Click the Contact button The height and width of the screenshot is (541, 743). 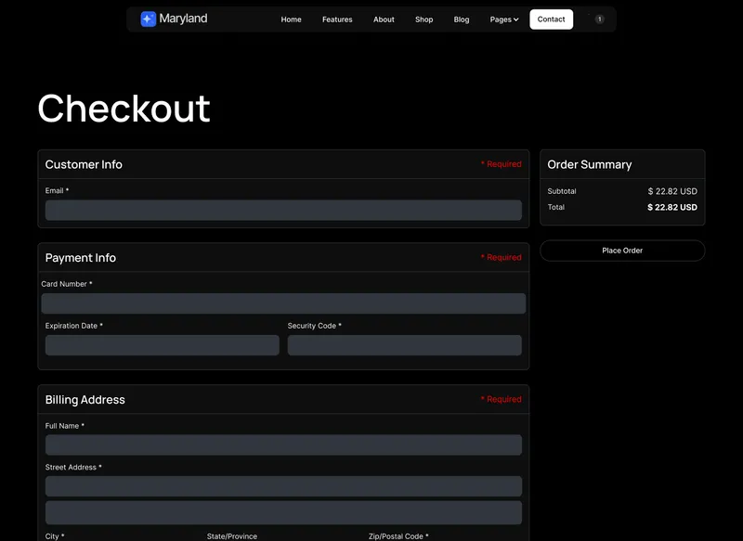551,19
